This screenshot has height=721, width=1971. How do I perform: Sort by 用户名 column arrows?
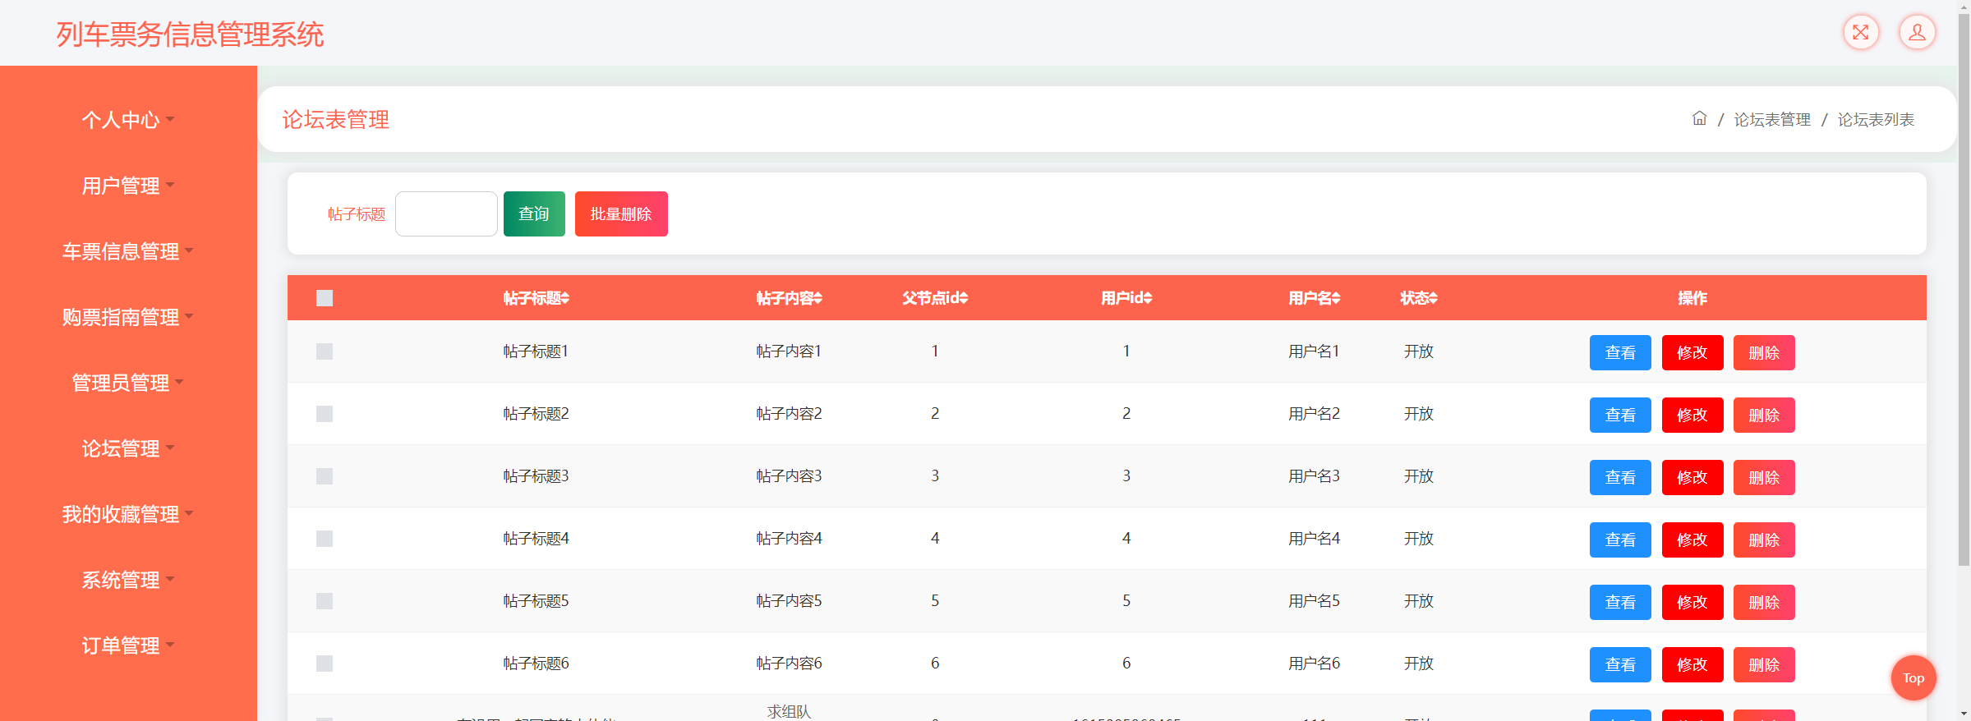[x=1336, y=298]
